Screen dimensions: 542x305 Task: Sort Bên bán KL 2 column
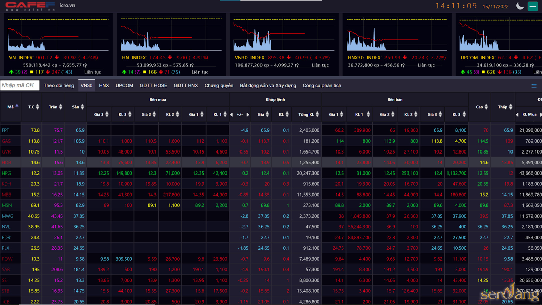[416, 114]
